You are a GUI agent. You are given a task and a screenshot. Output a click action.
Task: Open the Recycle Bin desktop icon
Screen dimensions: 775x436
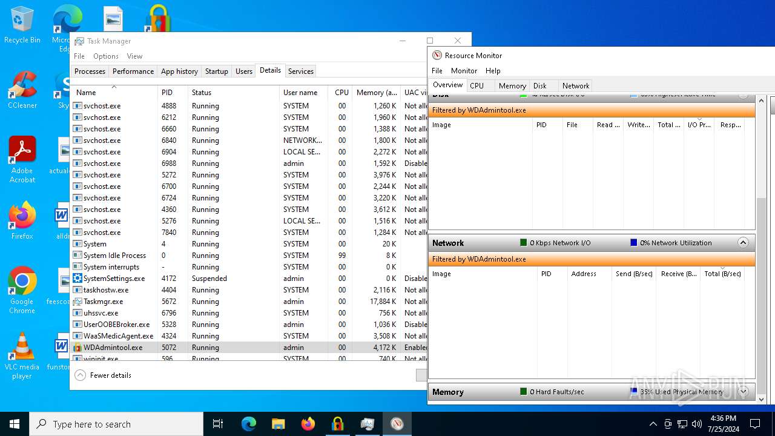click(22, 25)
